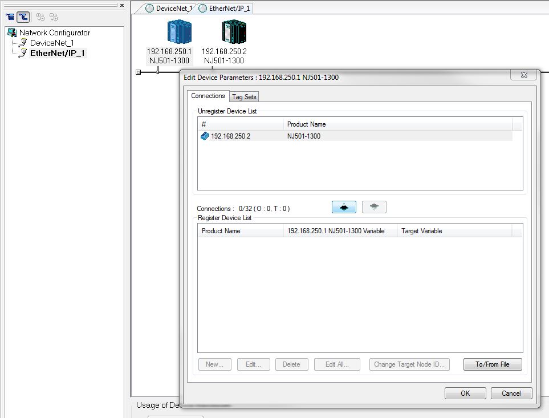Switch to the Tag Sets tab
549x418 pixels.
click(244, 96)
